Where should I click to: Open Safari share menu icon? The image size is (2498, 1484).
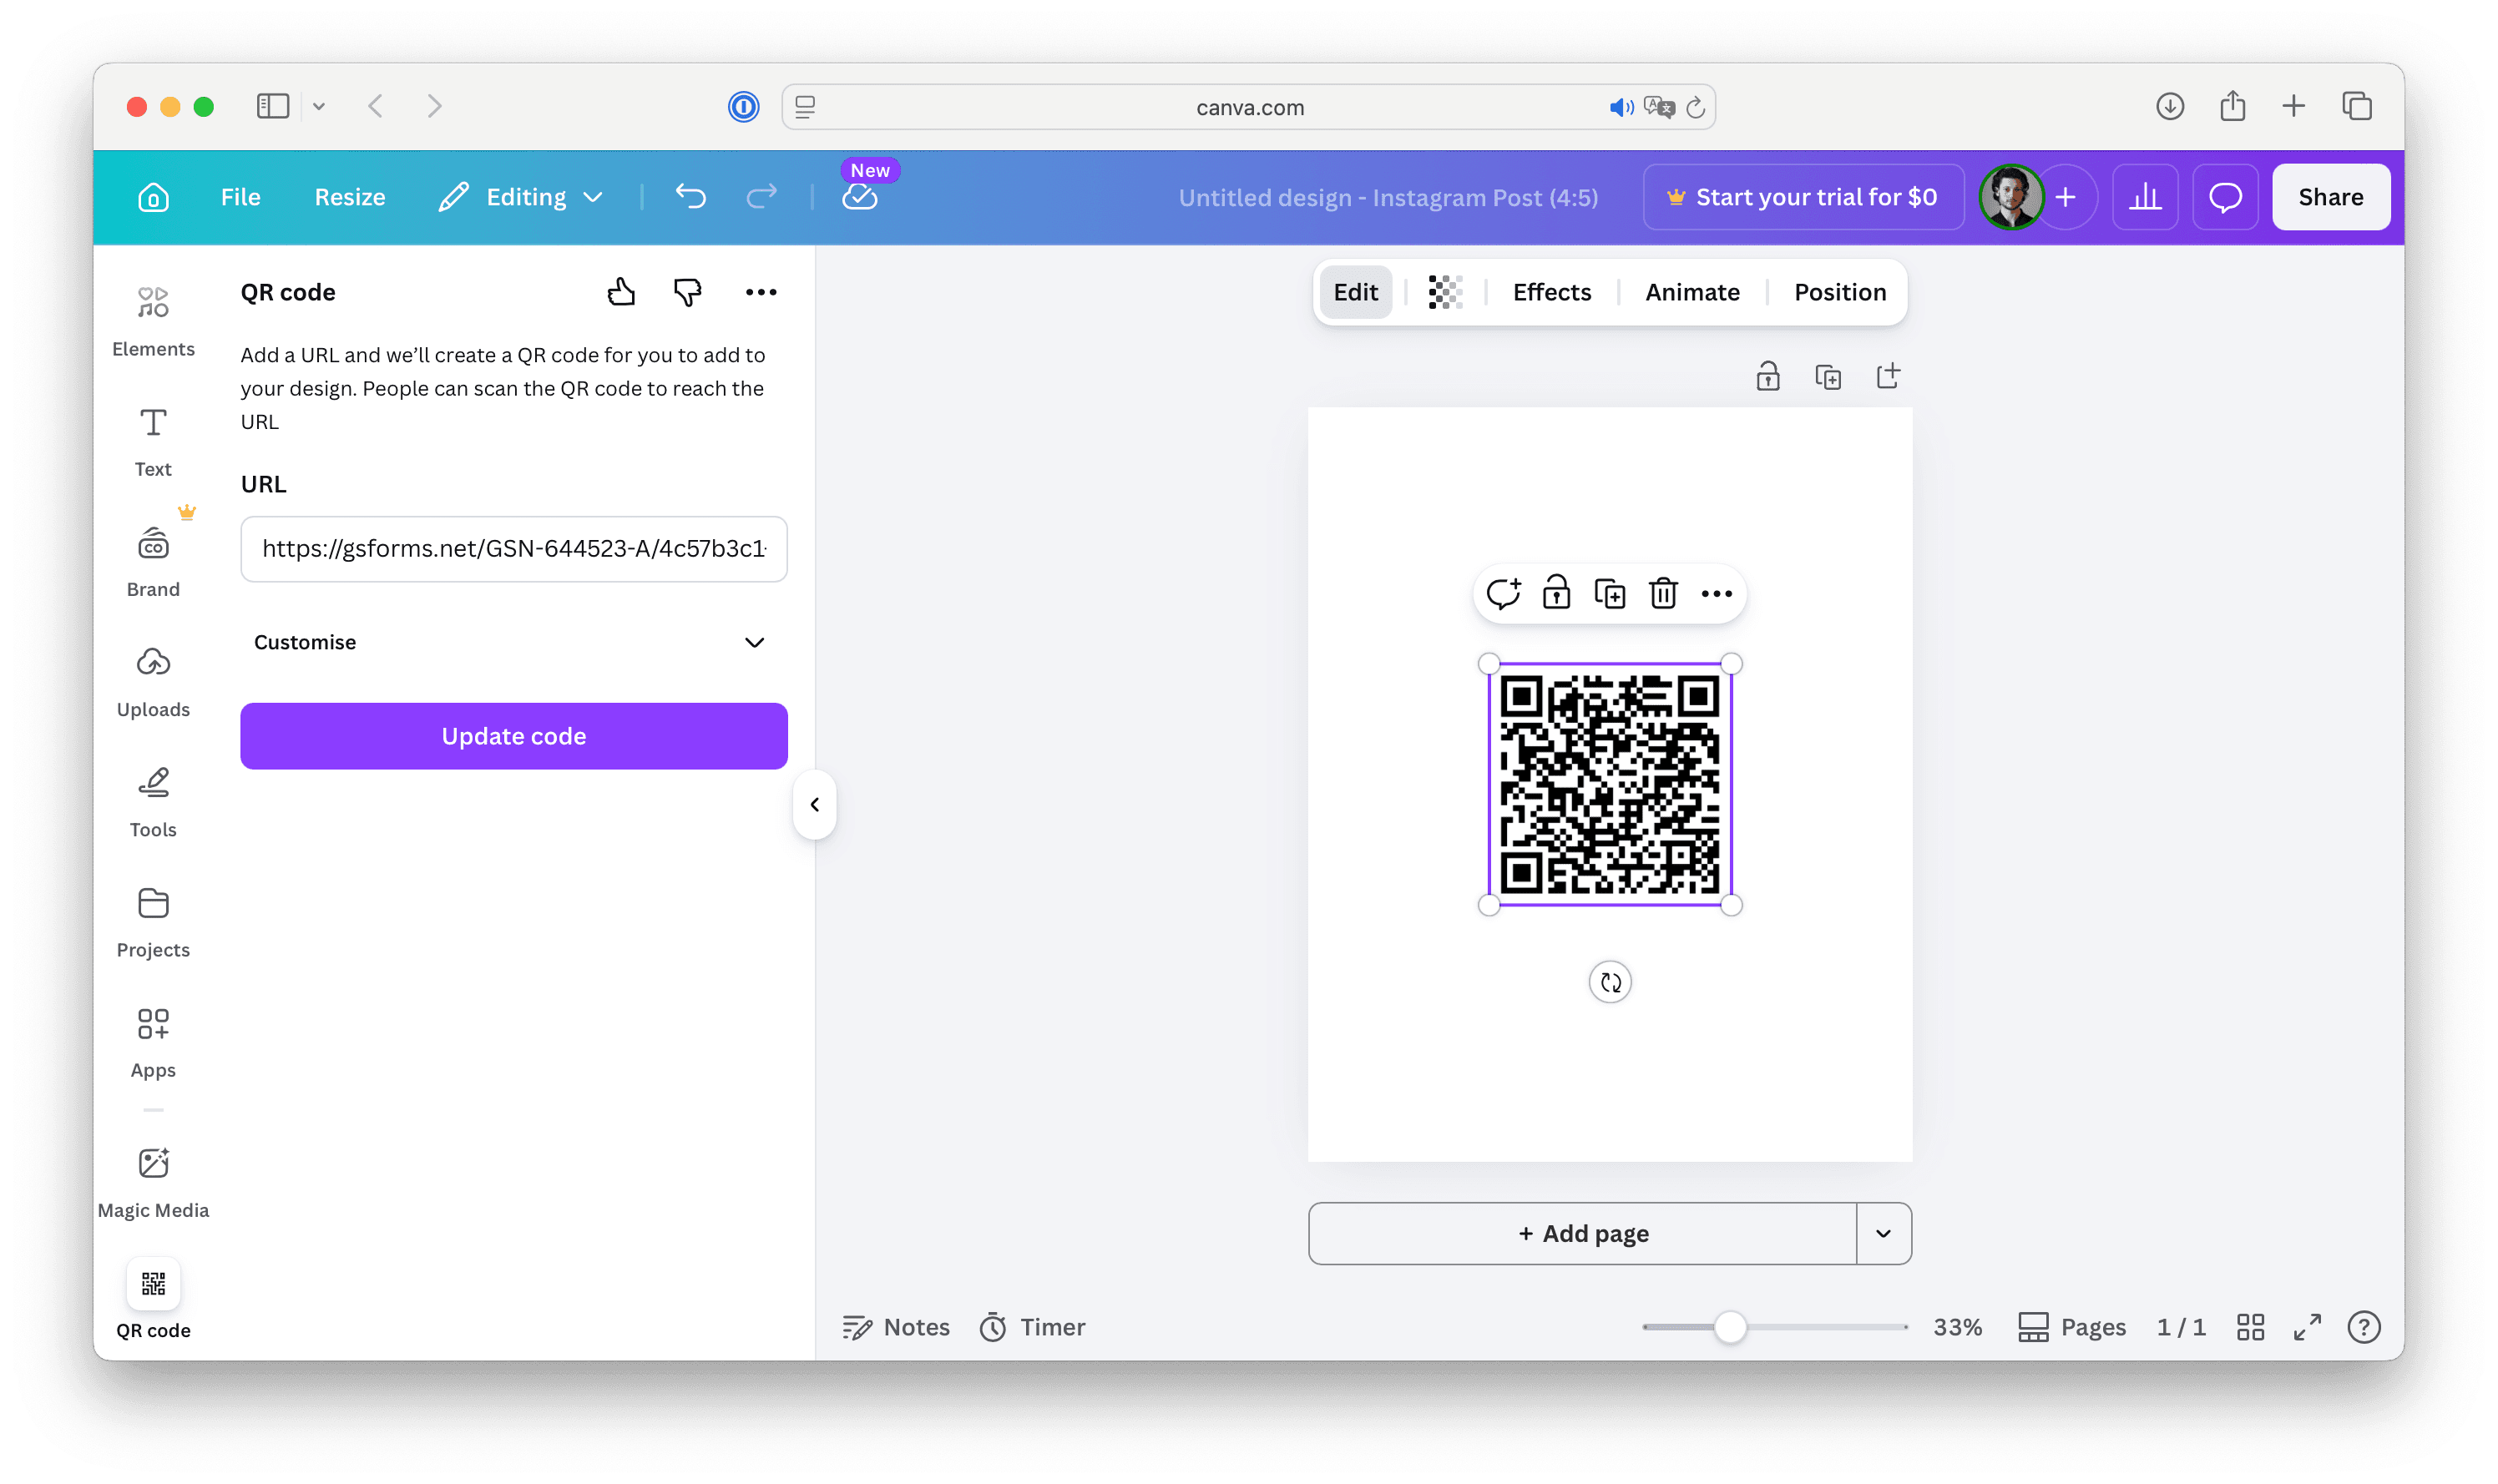tap(2232, 106)
